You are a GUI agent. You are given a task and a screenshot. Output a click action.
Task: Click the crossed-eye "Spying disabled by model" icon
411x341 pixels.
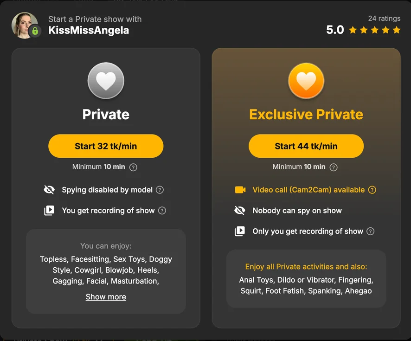click(x=49, y=190)
